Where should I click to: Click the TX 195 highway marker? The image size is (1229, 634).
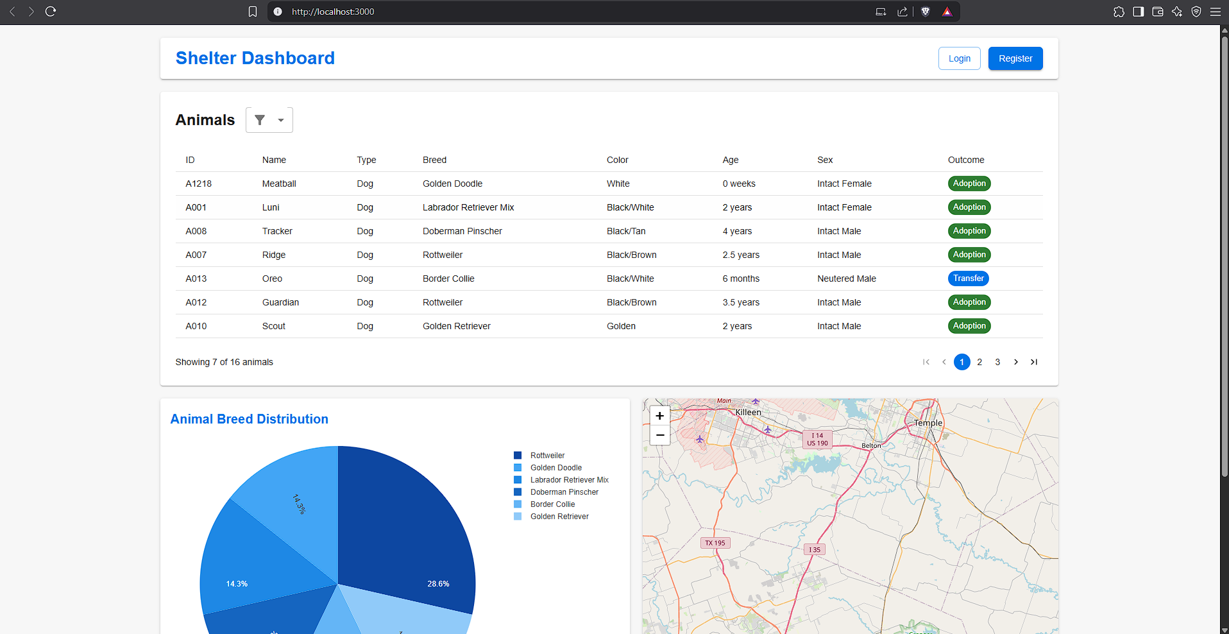pos(715,543)
